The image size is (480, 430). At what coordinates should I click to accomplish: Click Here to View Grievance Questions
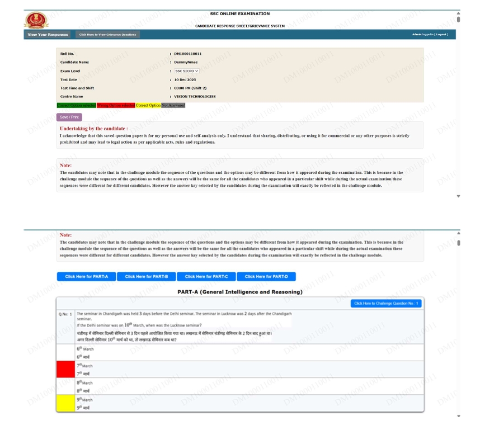(x=107, y=35)
